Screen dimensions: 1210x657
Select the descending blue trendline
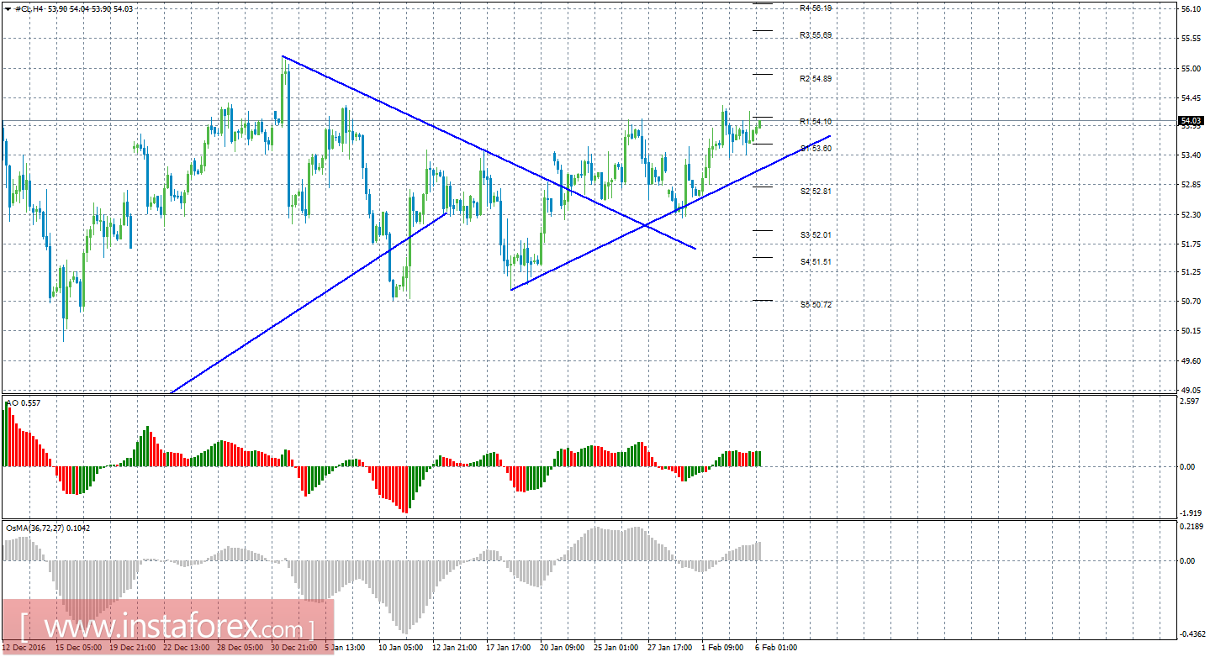click(489, 152)
